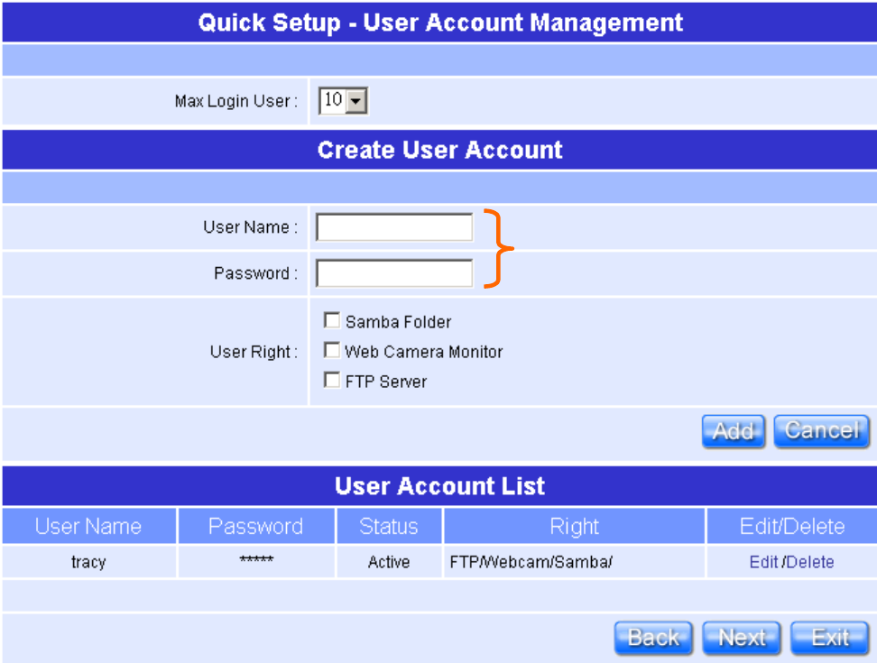Screen dimensions: 877x663
Task: Exit the Quick Setup wizard
Action: pyautogui.click(x=830, y=638)
